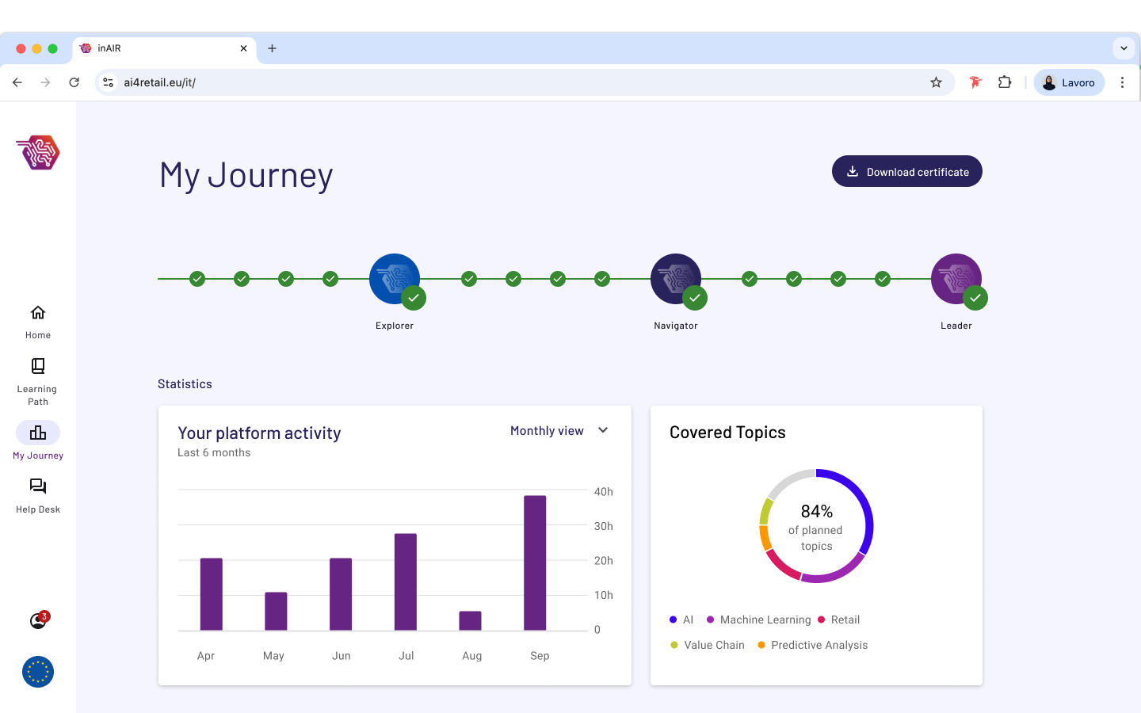
Task: Click the inAIR logo in the sidebar
Action: coord(38,152)
